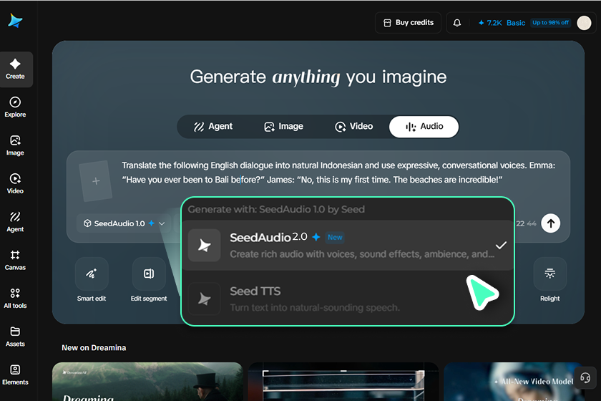
Task: Go to Image tool in sidebar
Action: [15, 145]
